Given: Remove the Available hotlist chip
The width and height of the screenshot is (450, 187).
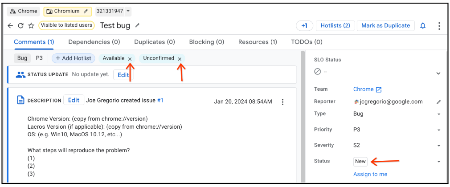Looking at the screenshot, I should click(130, 59).
